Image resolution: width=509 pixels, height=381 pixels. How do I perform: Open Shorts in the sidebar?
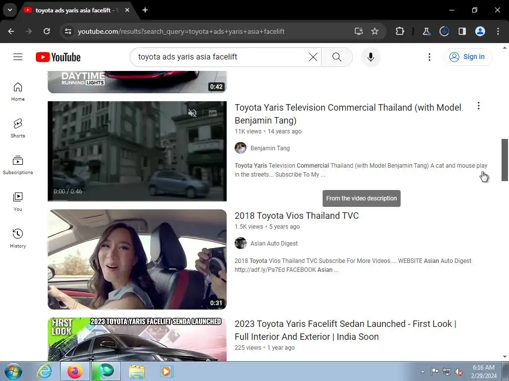pyautogui.click(x=18, y=128)
